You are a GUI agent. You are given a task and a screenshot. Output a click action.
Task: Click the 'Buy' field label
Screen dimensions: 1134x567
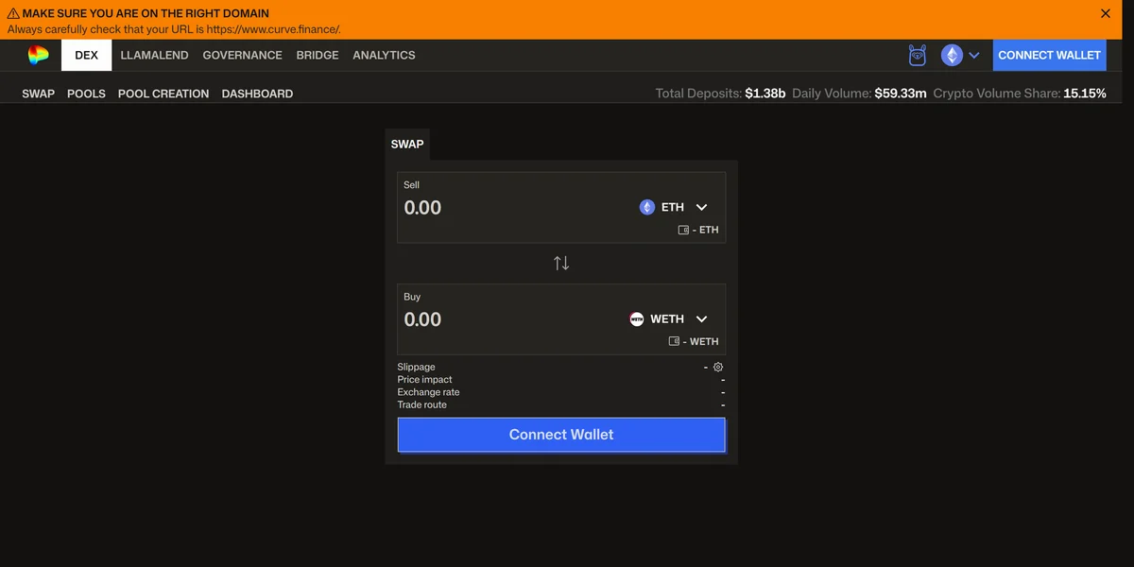[x=412, y=297]
